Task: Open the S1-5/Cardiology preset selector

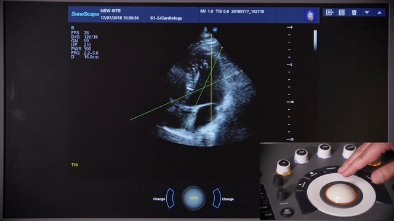Action: tap(166, 18)
